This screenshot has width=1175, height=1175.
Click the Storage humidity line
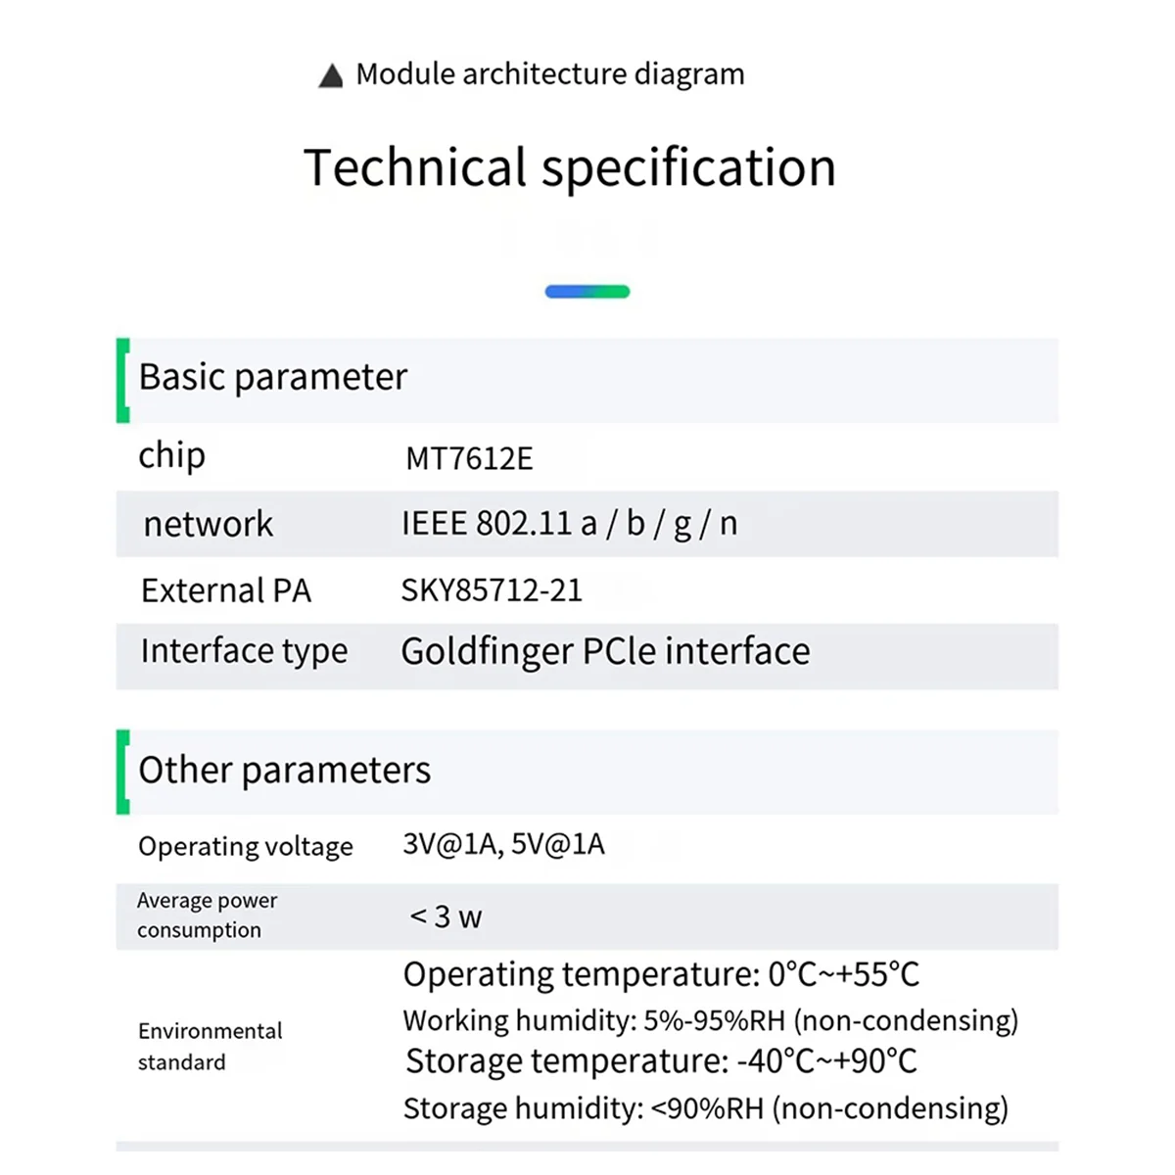click(705, 1108)
